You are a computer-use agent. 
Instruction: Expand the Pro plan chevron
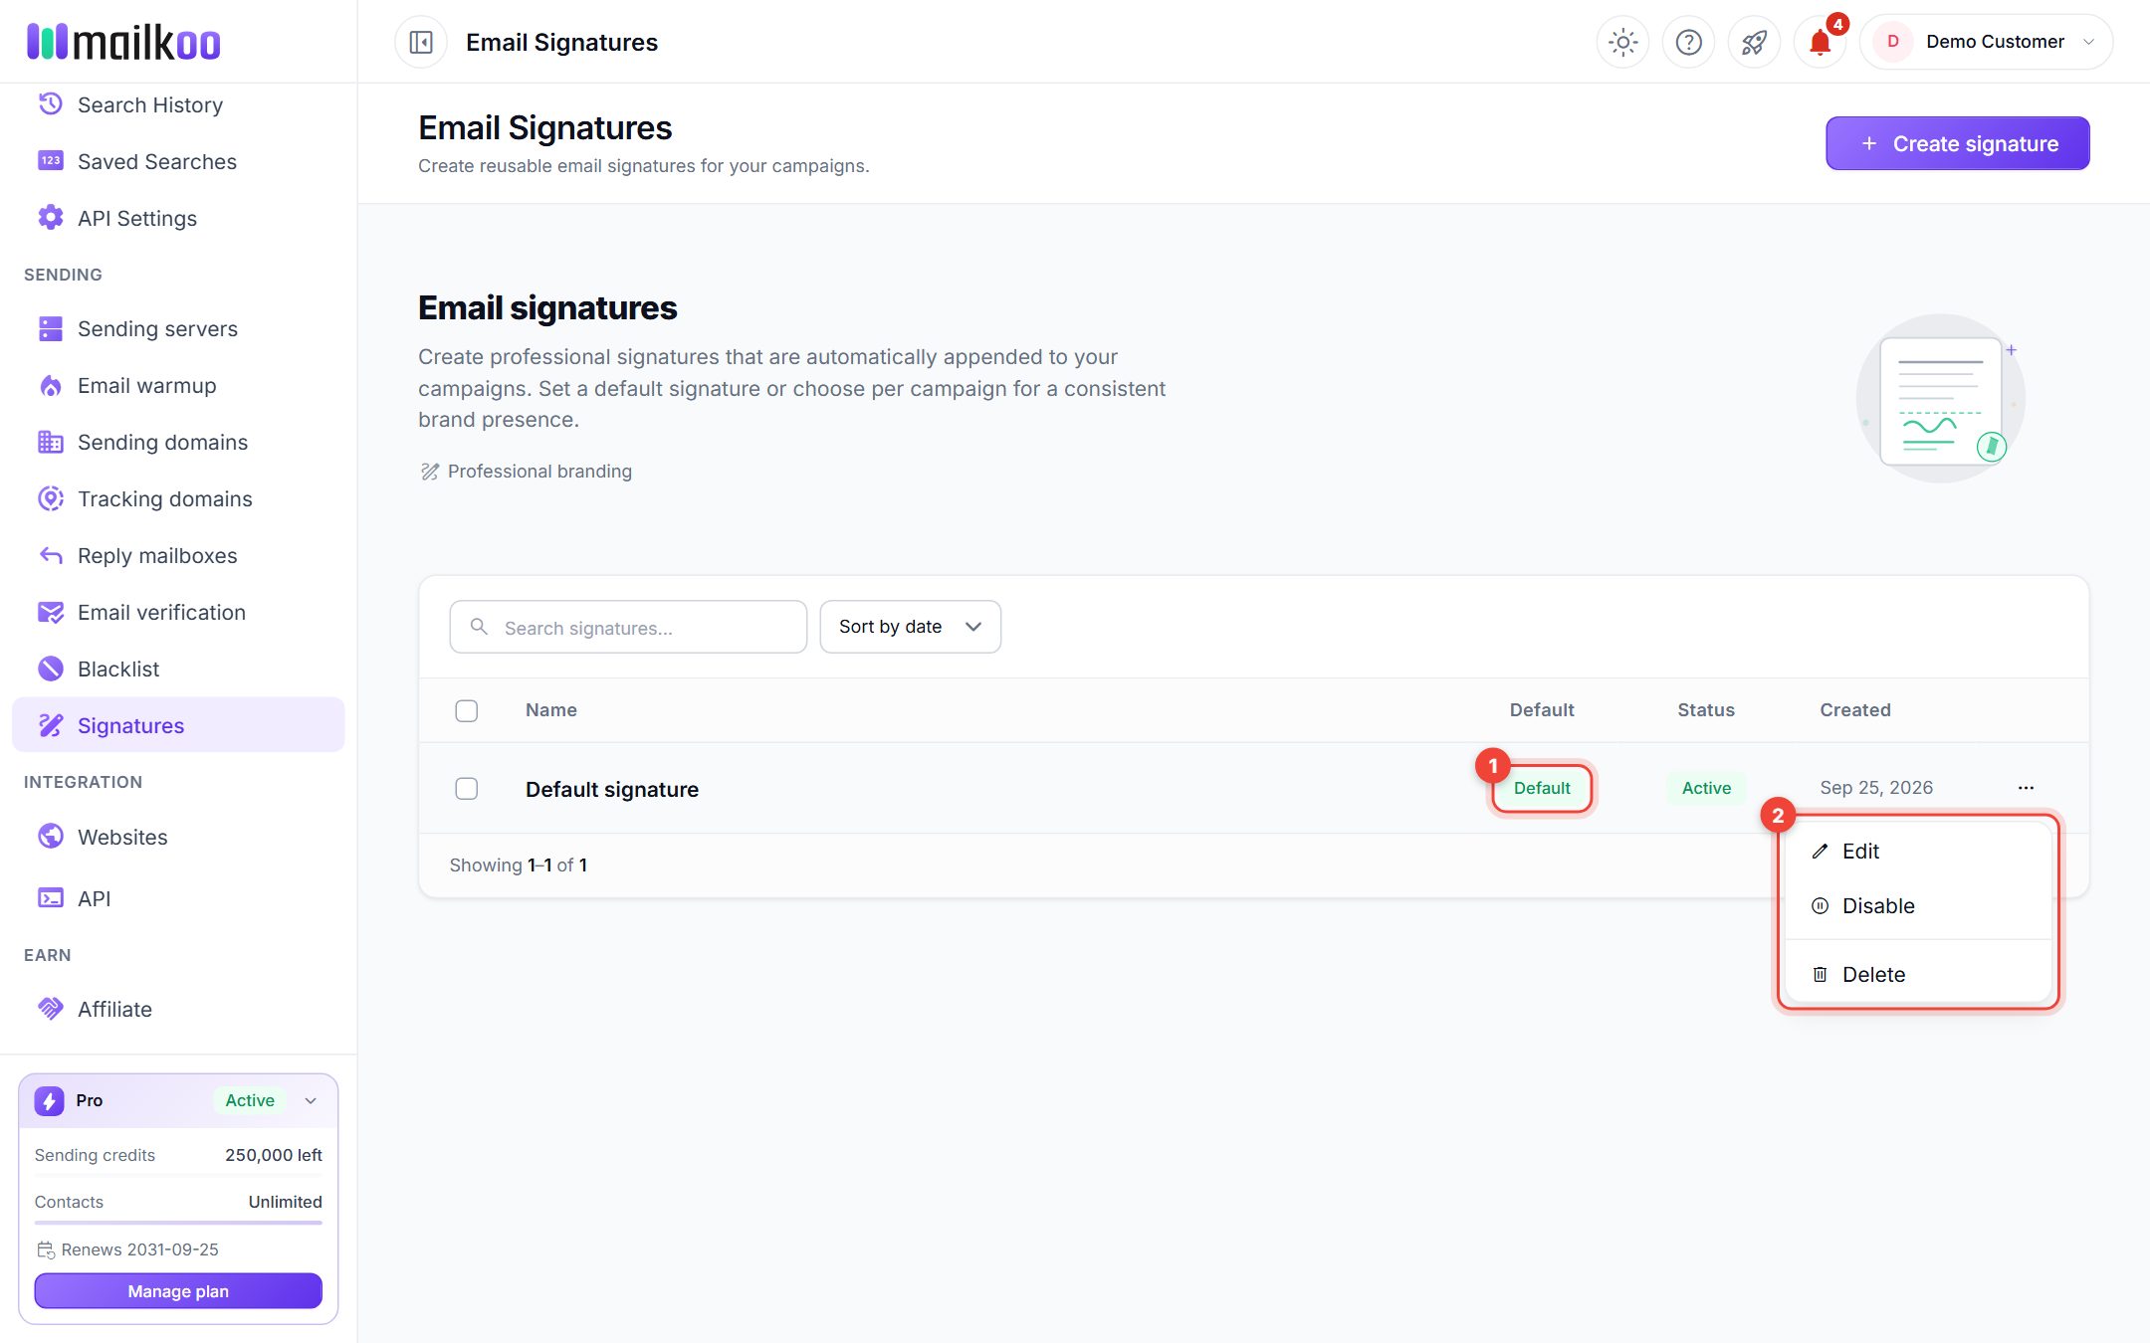click(x=311, y=1100)
